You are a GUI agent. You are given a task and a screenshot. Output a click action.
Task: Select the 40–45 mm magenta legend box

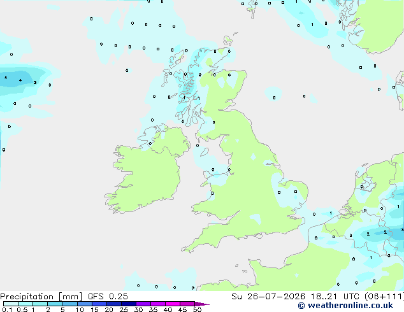point(173,304)
